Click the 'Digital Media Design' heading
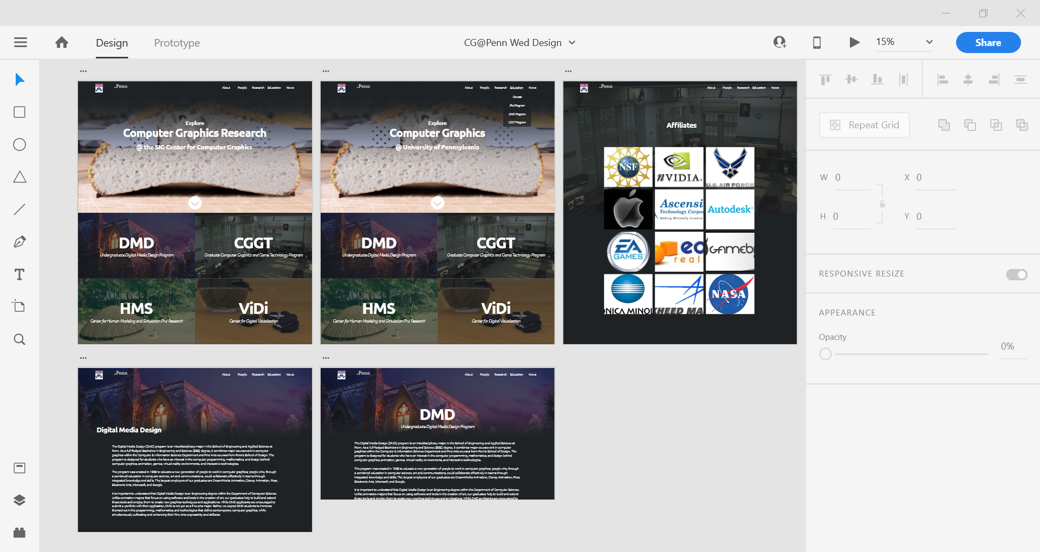This screenshot has width=1040, height=552. pyautogui.click(x=129, y=430)
